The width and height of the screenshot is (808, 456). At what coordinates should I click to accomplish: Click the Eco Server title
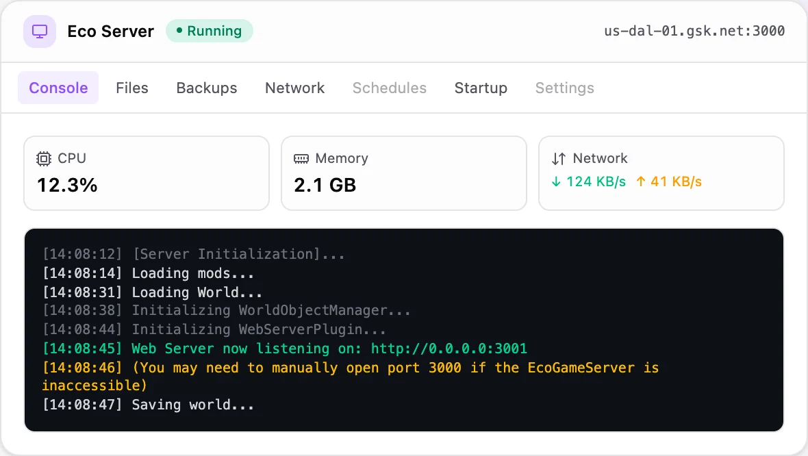[111, 31]
